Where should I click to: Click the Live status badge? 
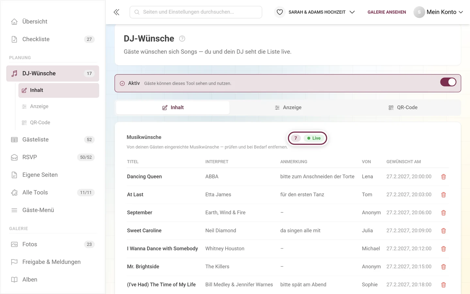(x=314, y=138)
